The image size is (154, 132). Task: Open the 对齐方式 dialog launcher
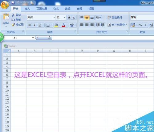pyautogui.click(x=127, y=31)
